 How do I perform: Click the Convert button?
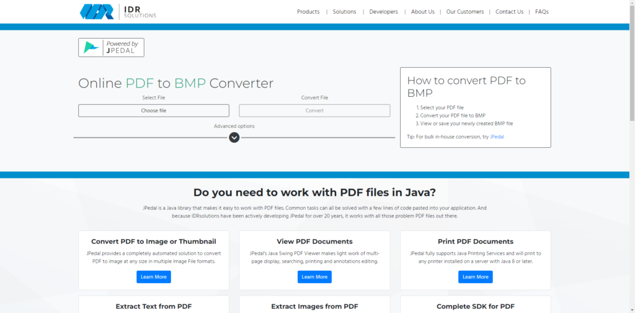click(314, 111)
